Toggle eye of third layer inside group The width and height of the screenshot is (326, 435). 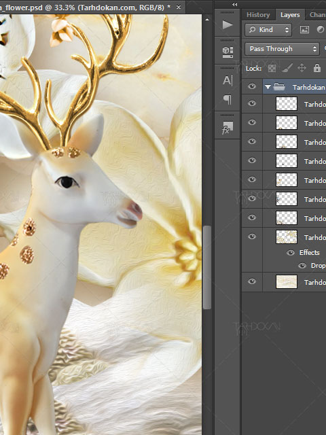pyautogui.click(x=252, y=141)
